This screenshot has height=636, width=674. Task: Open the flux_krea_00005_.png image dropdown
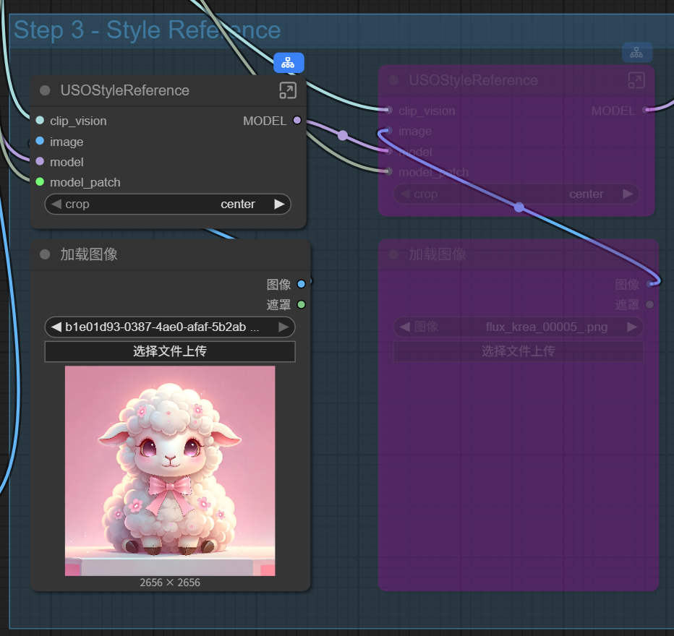pyautogui.click(x=519, y=327)
